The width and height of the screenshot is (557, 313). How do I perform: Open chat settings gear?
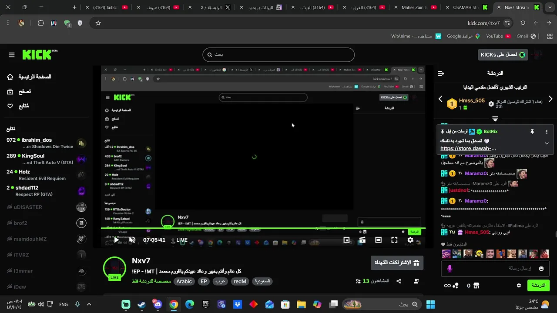(x=519, y=286)
